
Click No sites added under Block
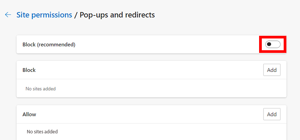(x=41, y=89)
